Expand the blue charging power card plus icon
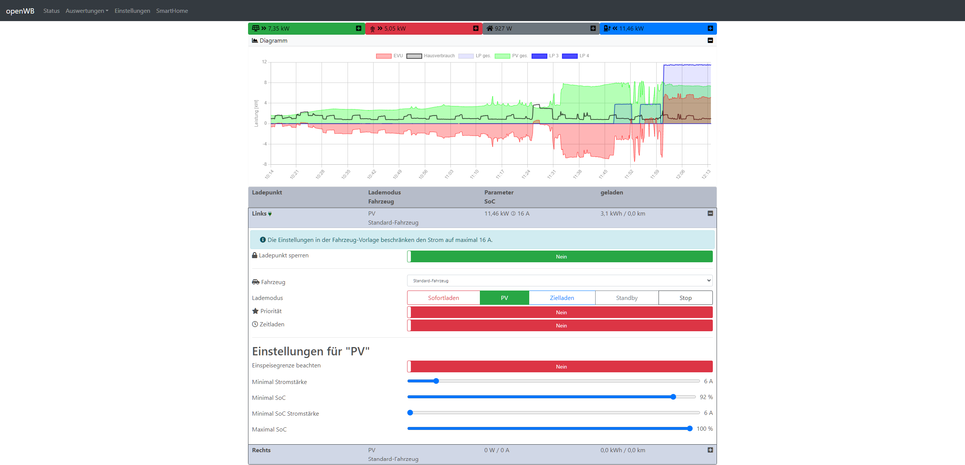 point(710,28)
